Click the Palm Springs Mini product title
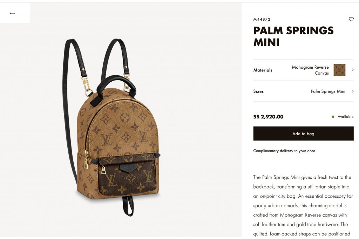 293,36
